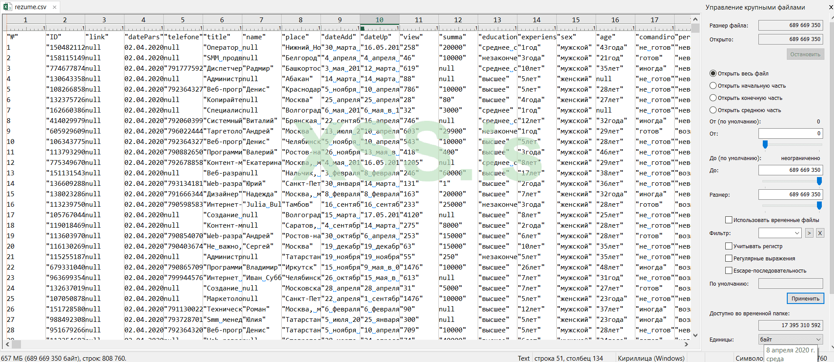Image resolution: width=834 pixels, height=362 pixels.
Task: Click the "education" header cell
Action: coord(498,37)
